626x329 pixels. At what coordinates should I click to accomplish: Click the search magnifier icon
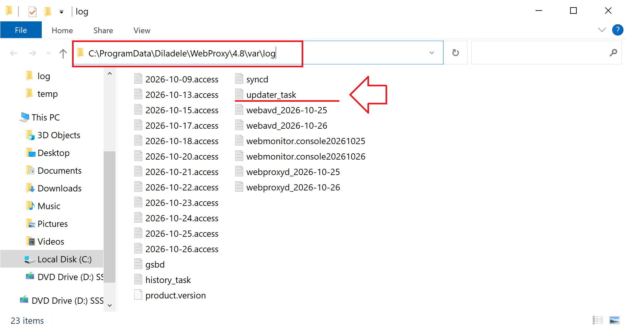click(613, 53)
